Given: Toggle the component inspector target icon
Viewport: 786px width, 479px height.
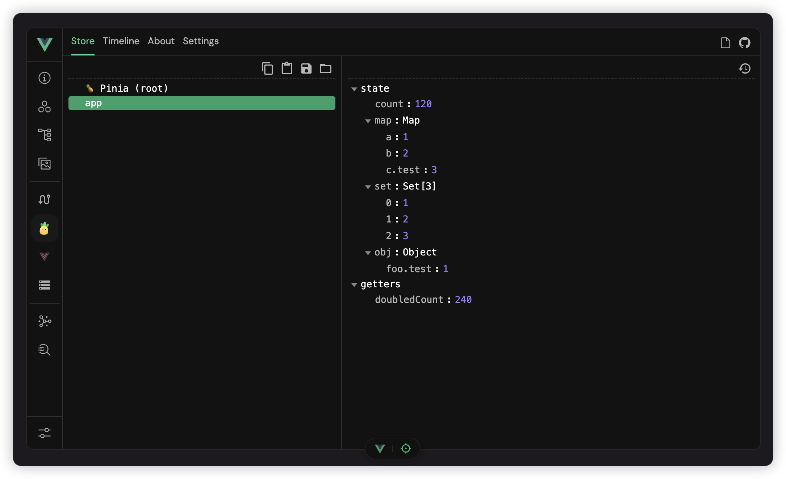Looking at the screenshot, I should 406,449.
